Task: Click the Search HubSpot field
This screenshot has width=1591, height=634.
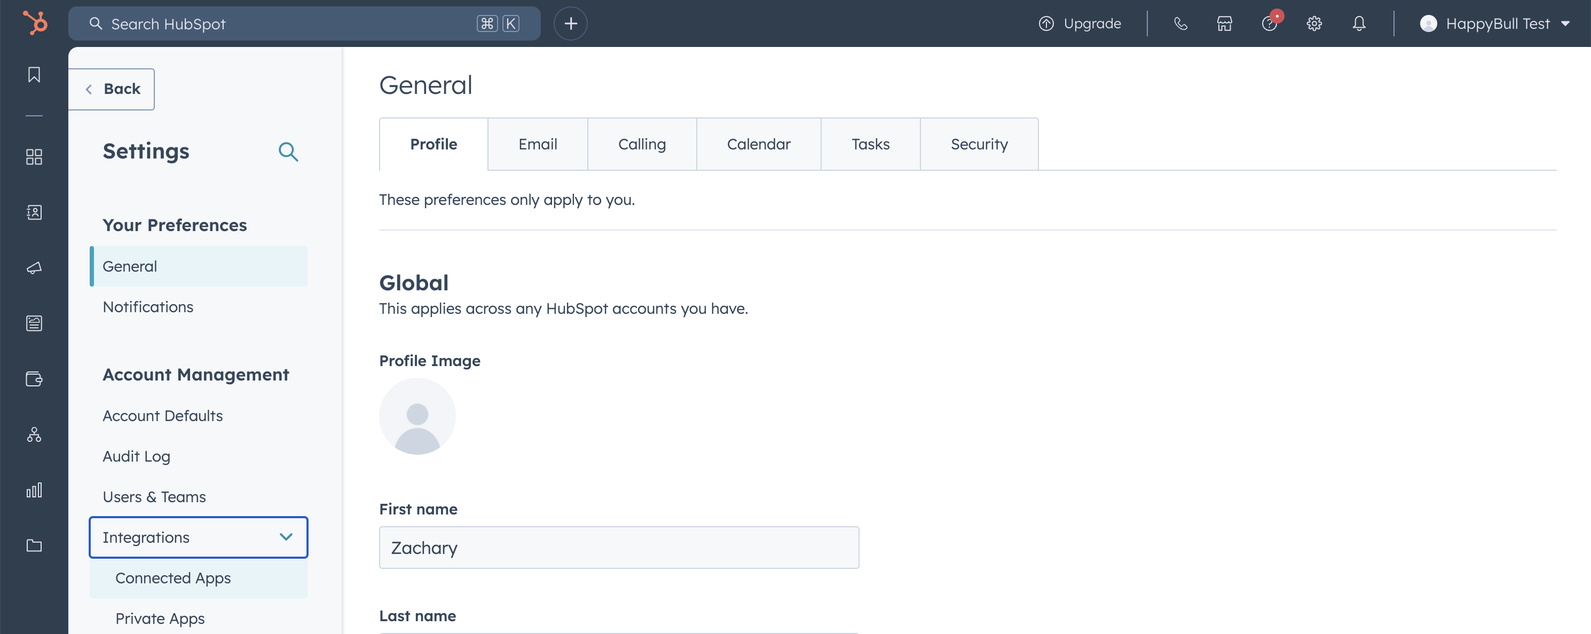Action: [x=304, y=23]
